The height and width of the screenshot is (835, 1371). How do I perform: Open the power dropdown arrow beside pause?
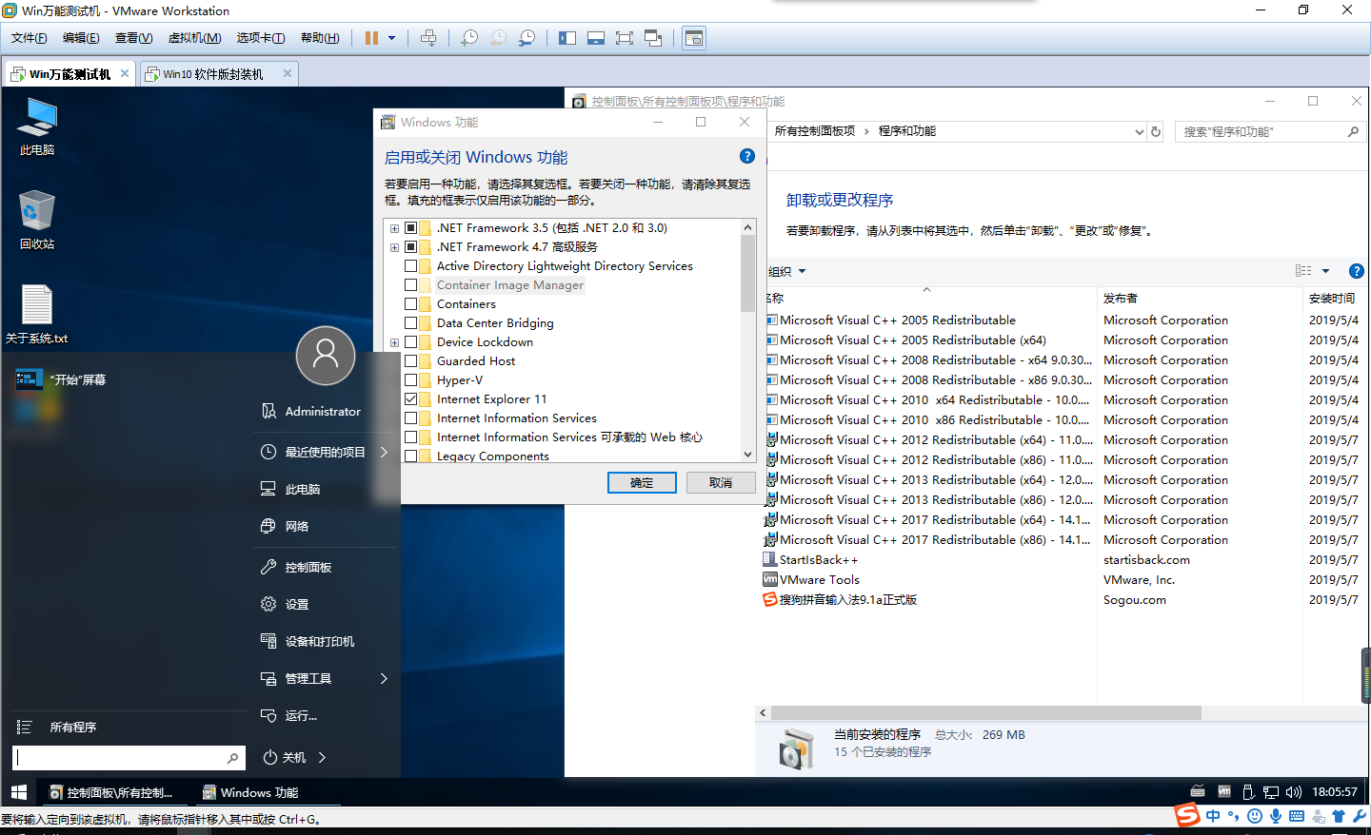391,38
